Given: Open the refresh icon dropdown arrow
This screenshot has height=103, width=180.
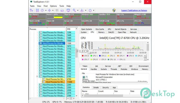Looking at the screenshot, I should point(46,11).
